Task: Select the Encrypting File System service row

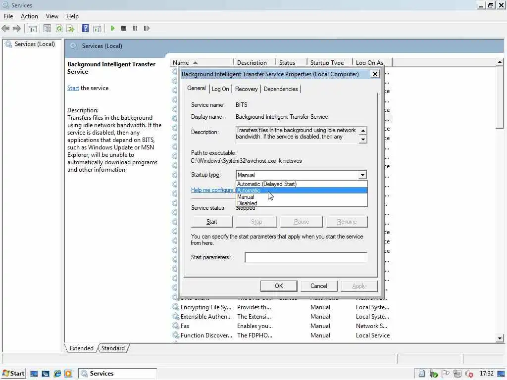Action: (281, 307)
